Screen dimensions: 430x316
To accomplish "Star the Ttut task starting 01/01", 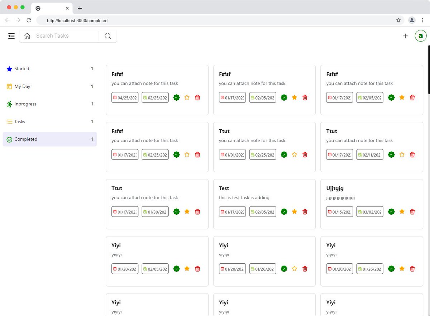I will (295, 155).
